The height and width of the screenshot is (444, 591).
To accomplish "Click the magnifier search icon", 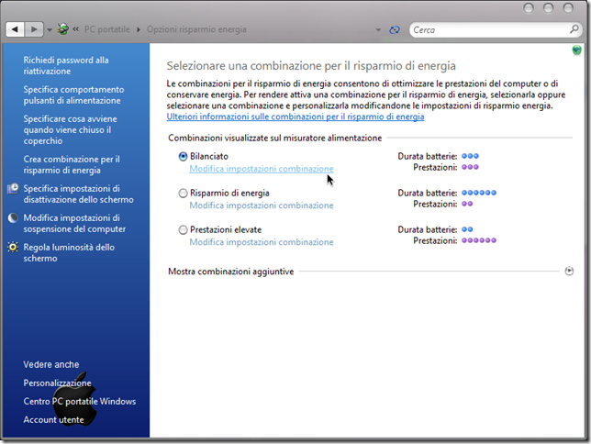I will tap(574, 29).
